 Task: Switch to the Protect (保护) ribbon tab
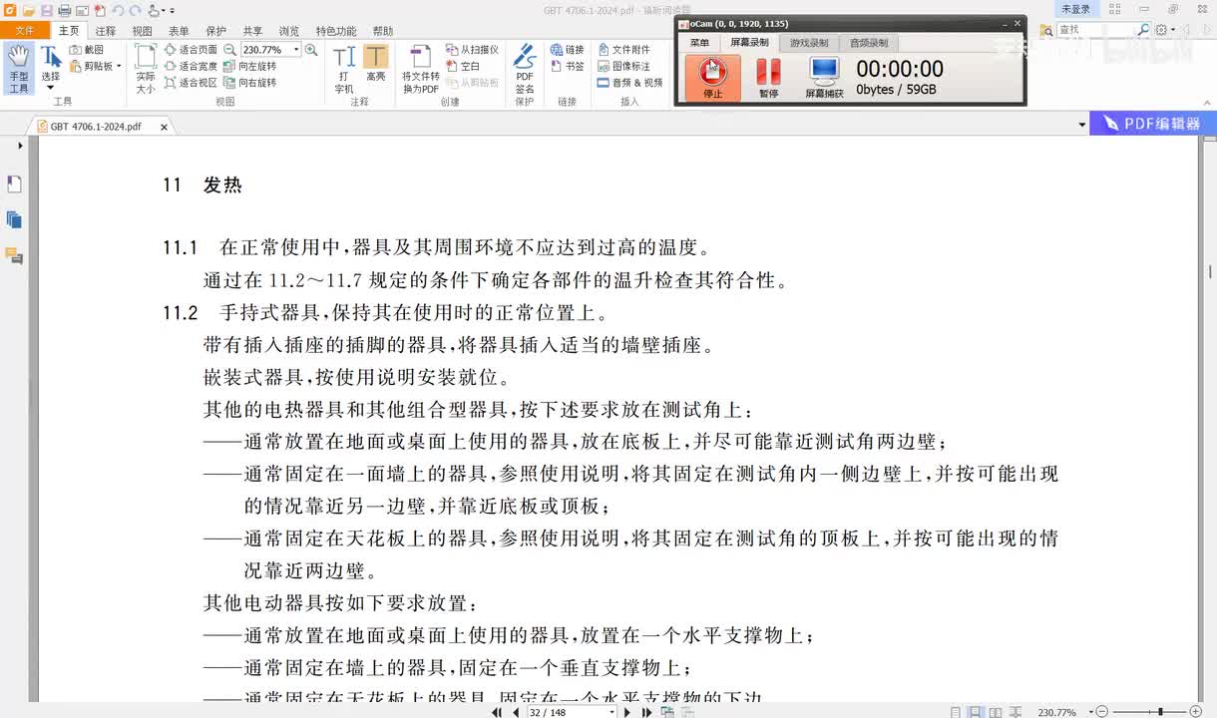point(215,31)
